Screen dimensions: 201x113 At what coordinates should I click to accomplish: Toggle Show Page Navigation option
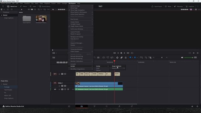point(81,10)
